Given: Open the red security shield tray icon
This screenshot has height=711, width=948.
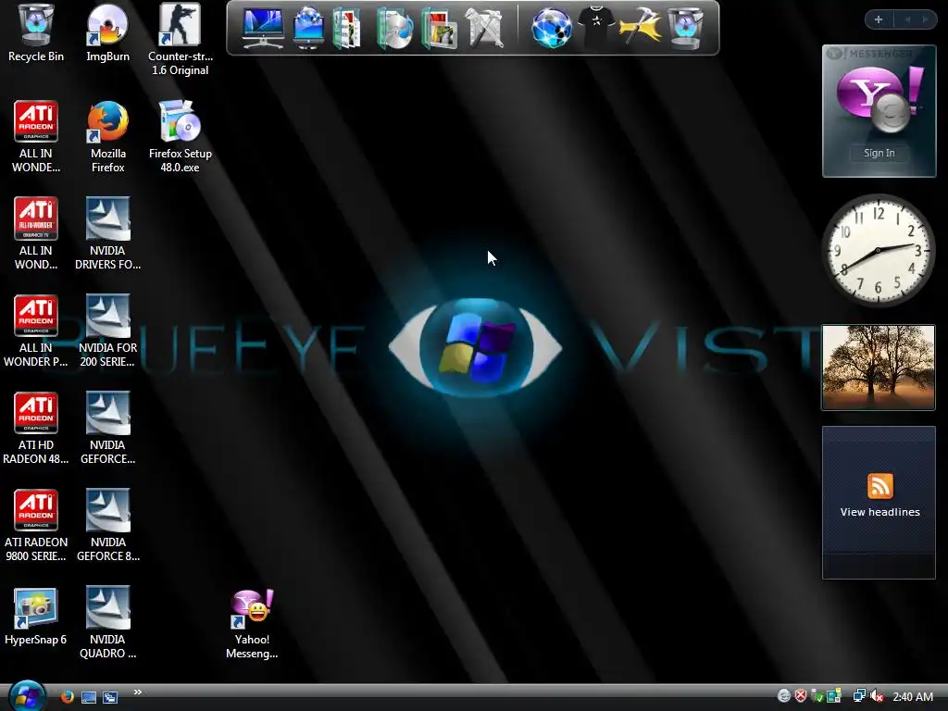Looking at the screenshot, I should pyautogui.click(x=801, y=696).
